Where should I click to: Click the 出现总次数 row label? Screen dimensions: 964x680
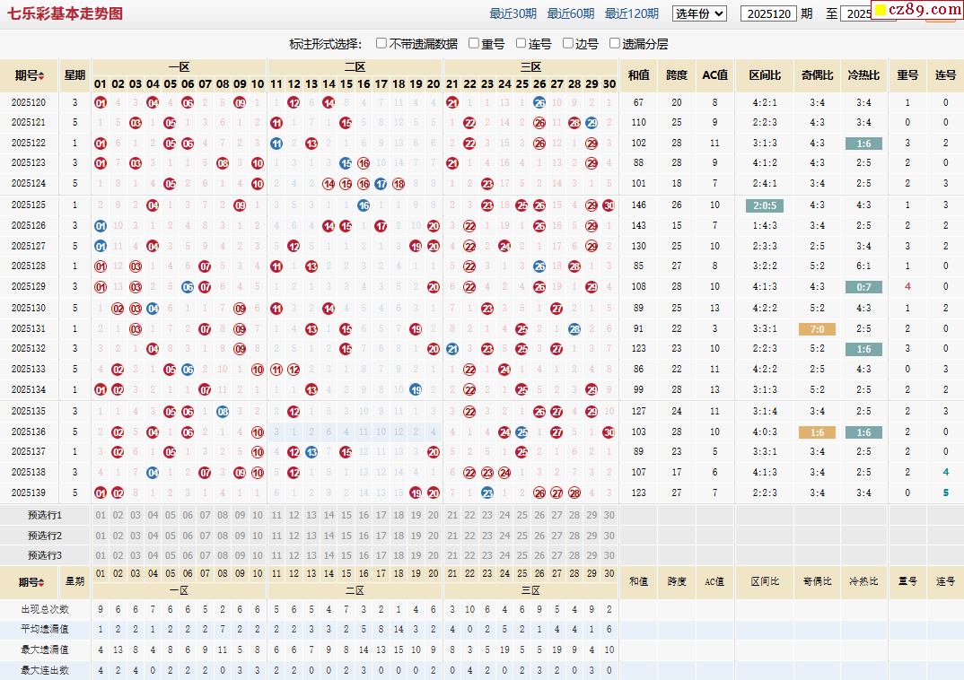45,609
